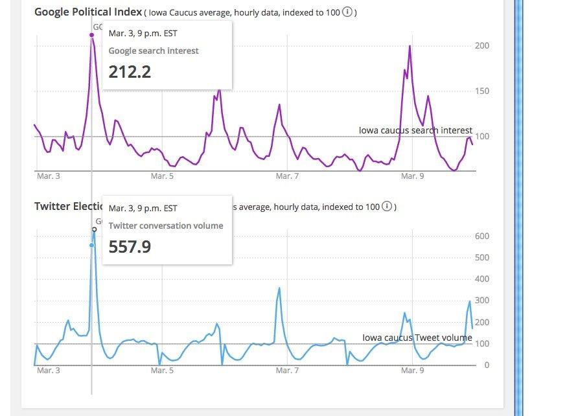Click the info icon beside Twitter Election Index

click(387, 207)
